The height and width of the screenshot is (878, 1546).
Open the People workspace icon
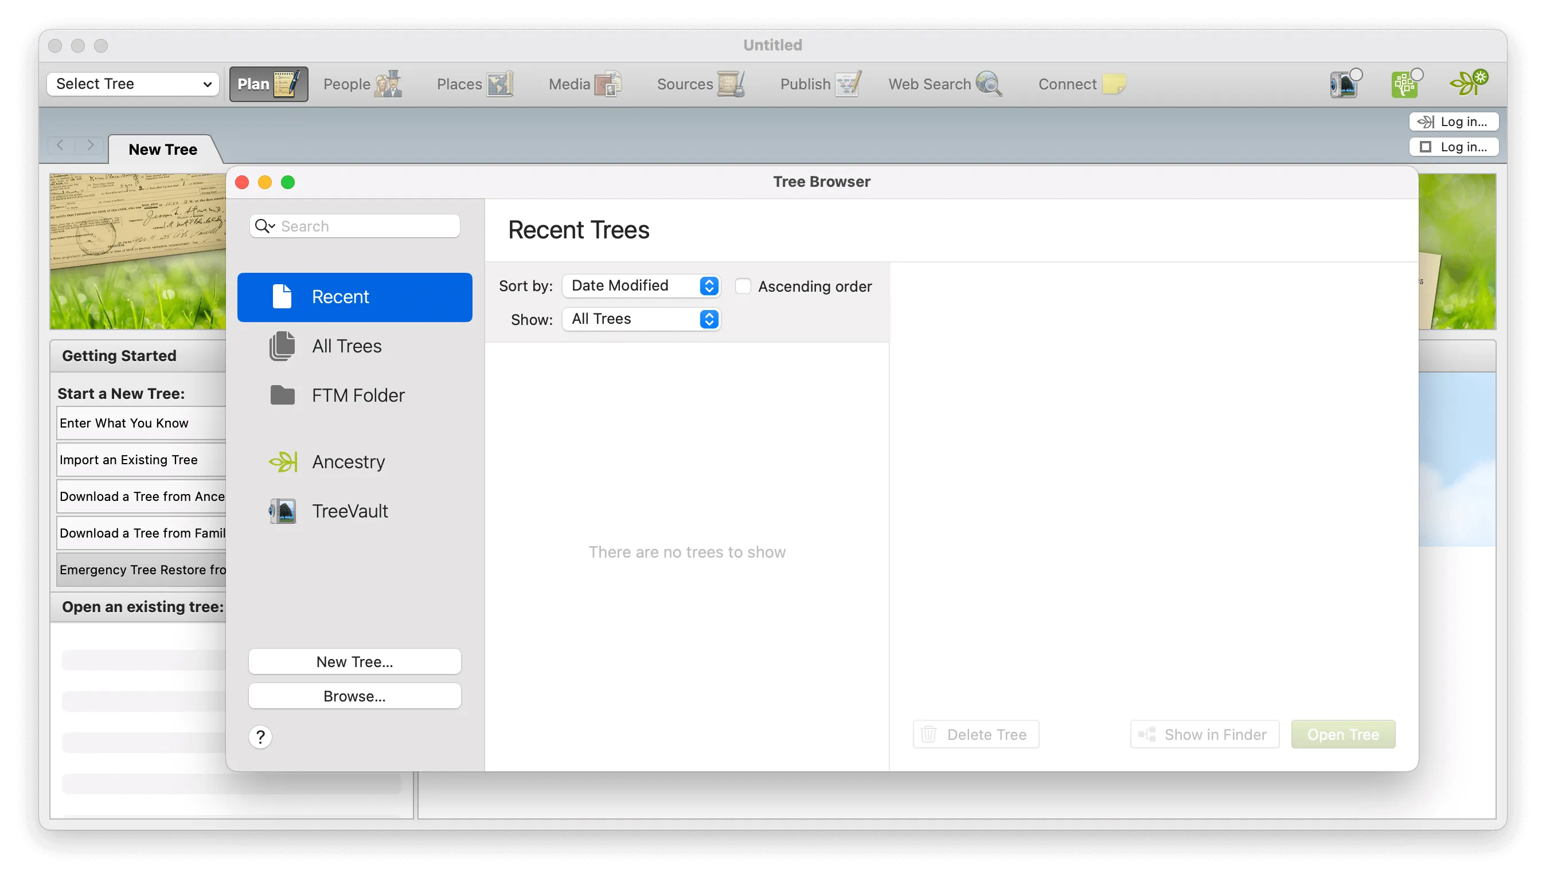pos(361,84)
